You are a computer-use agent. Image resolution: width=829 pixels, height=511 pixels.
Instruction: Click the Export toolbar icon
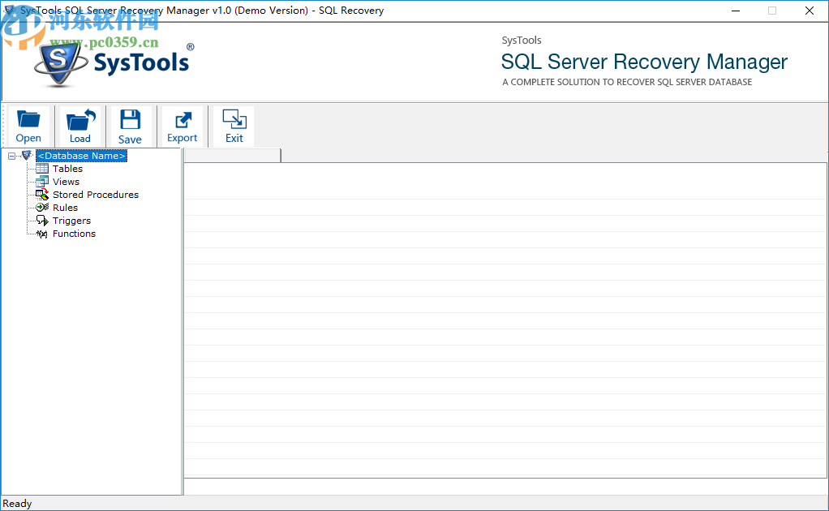[182, 120]
